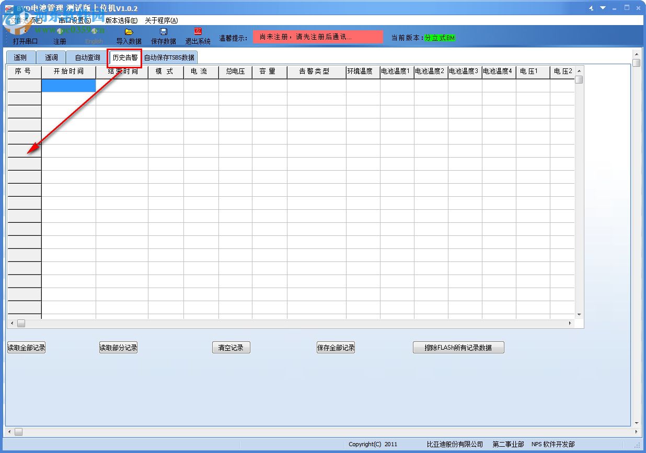Click the NPS 软件开发部 status bar entry

(x=553, y=445)
